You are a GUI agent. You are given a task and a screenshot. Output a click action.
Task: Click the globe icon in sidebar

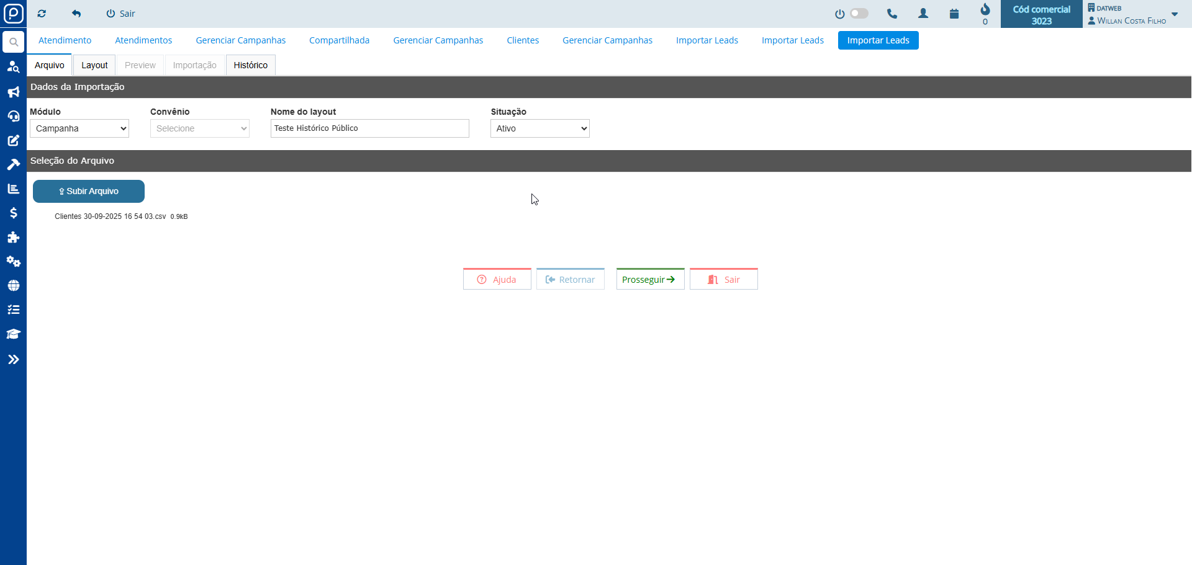coord(13,285)
